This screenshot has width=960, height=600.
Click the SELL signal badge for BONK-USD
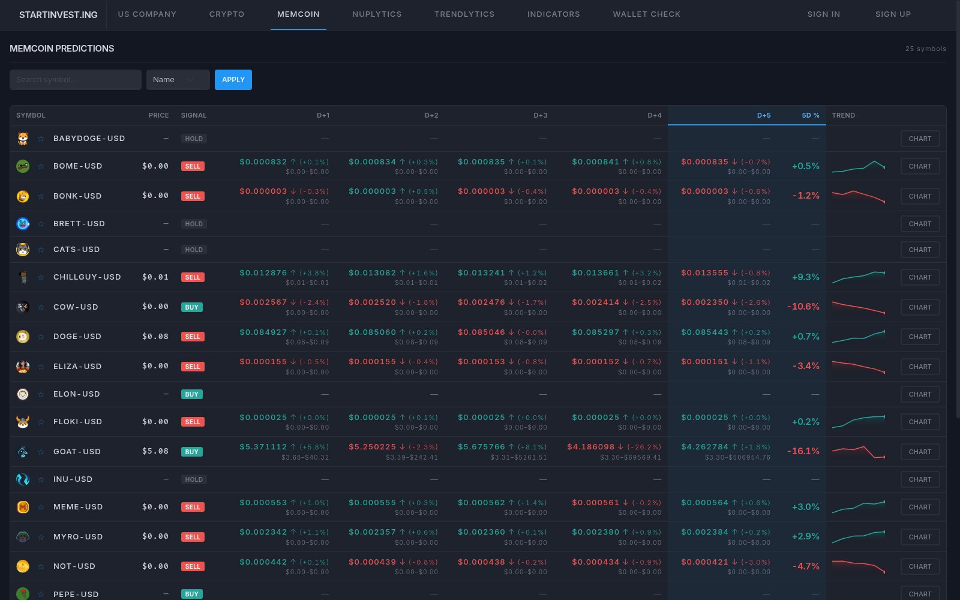[193, 196]
